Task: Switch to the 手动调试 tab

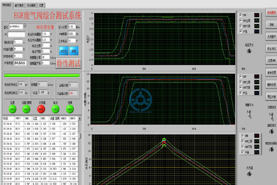Action: [x=31, y=5]
